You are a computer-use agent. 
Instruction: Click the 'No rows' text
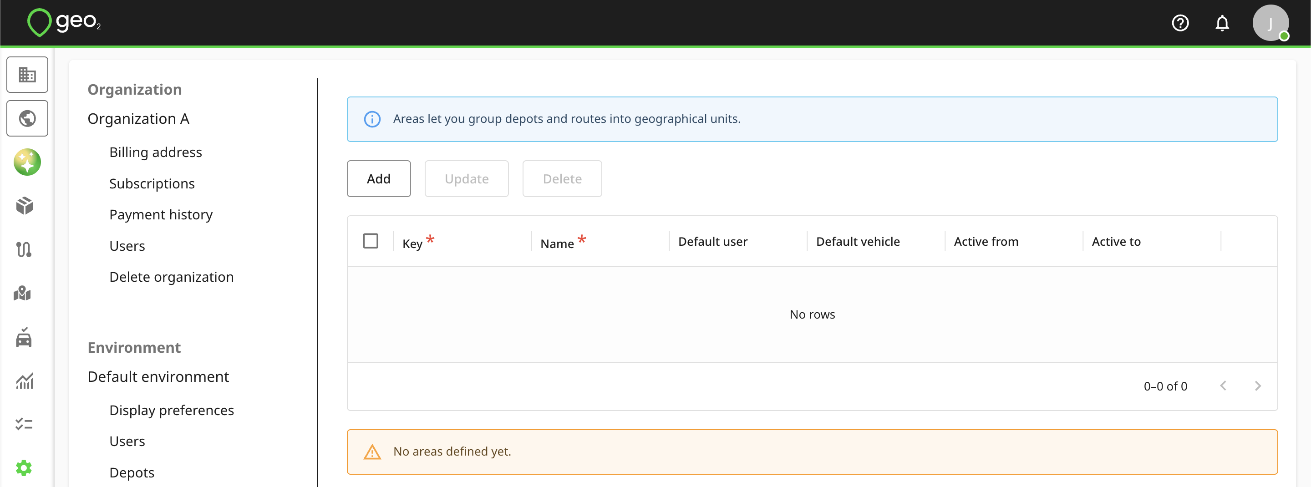(812, 315)
